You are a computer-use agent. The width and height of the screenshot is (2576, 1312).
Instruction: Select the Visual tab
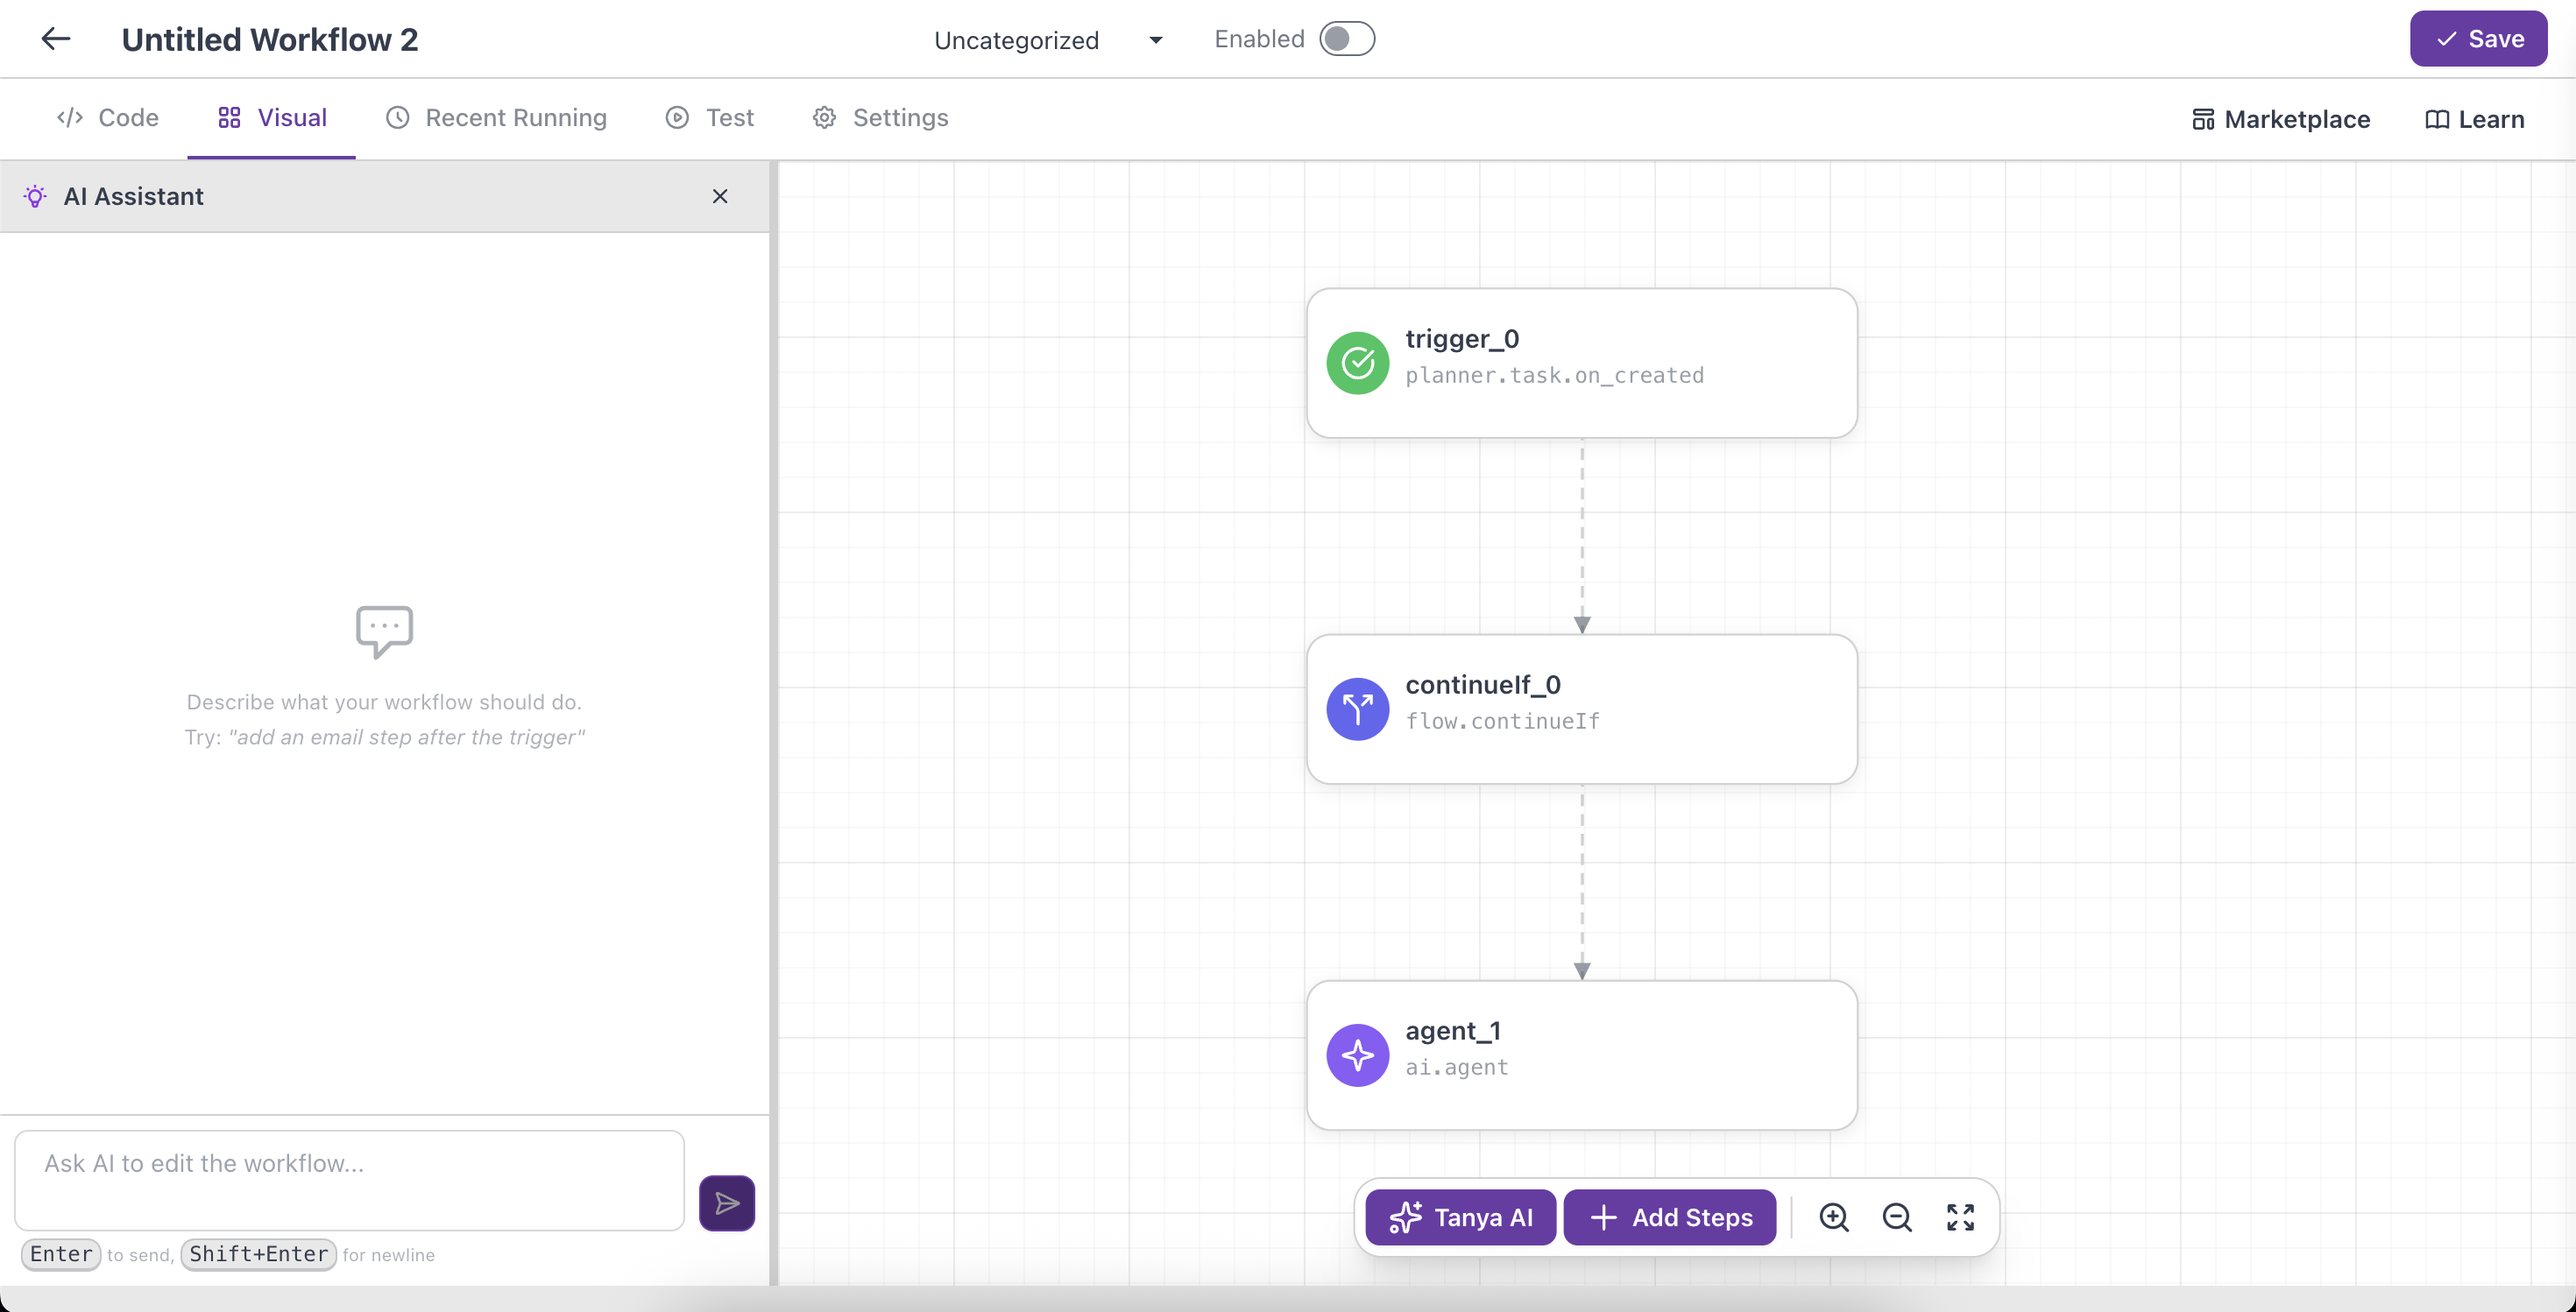[272, 118]
